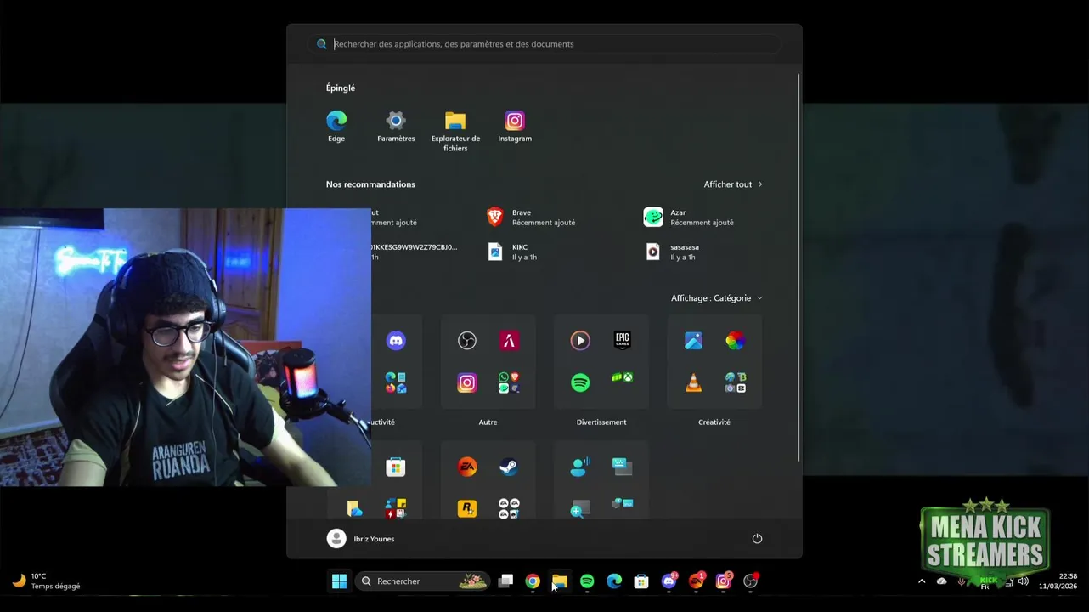The height and width of the screenshot is (612, 1089).
Task: Click the power button in Start menu
Action: click(x=757, y=539)
